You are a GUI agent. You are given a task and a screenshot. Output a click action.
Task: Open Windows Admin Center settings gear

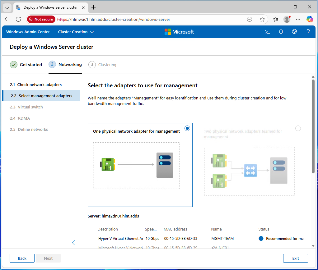pos(295,32)
